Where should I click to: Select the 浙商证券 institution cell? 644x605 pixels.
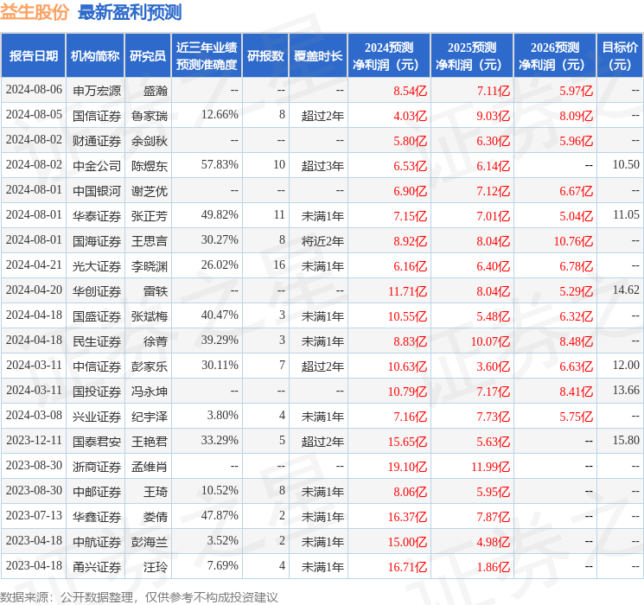pos(97,467)
